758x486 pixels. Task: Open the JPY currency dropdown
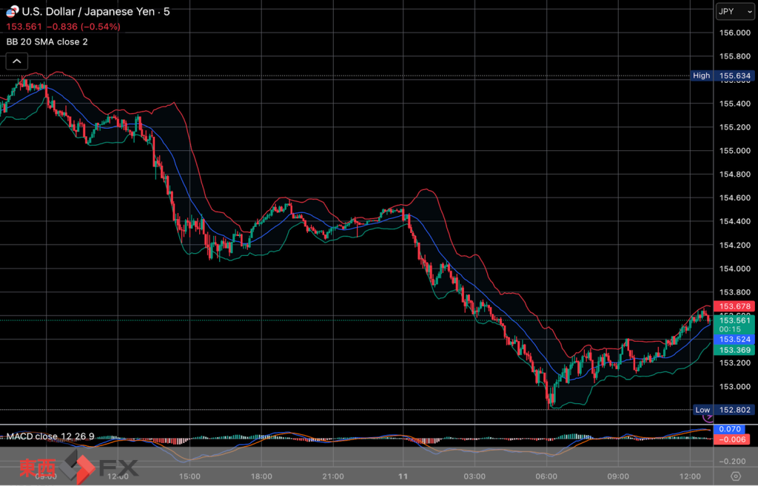[x=734, y=12]
